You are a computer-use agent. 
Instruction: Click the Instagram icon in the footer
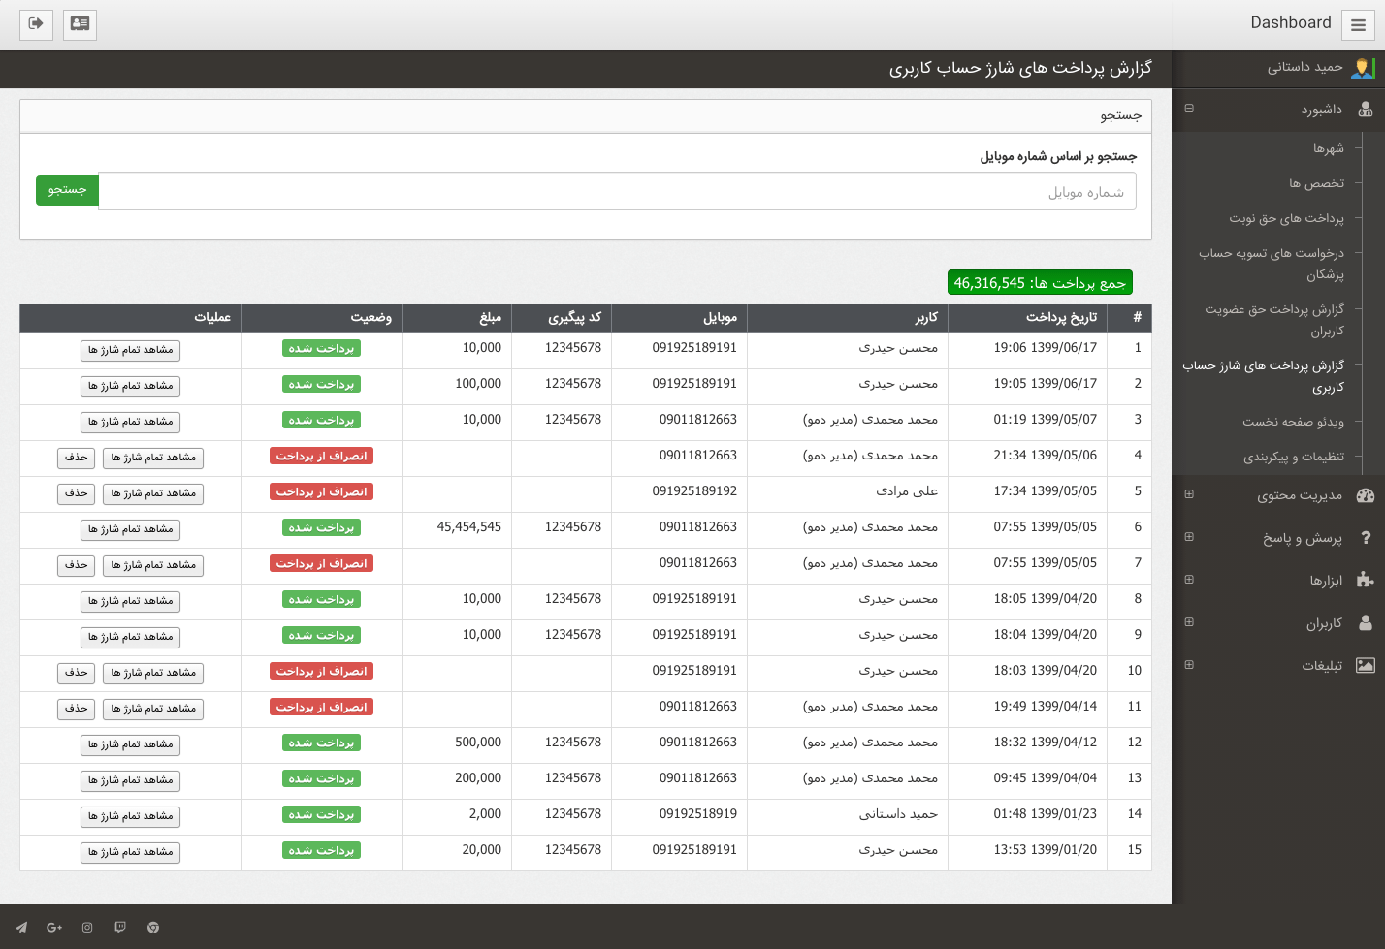pyautogui.click(x=87, y=928)
